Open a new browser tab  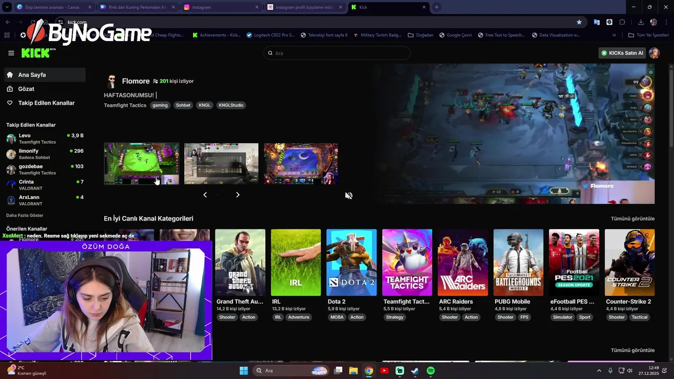[437, 7]
